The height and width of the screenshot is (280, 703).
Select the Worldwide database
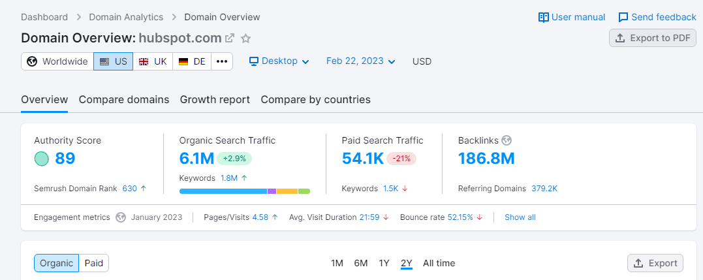coord(57,61)
